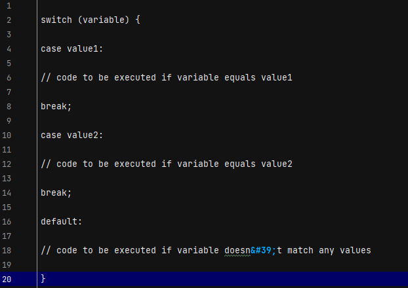
Task: Click line number 10 in the gutter
Action: (x=7, y=135)
